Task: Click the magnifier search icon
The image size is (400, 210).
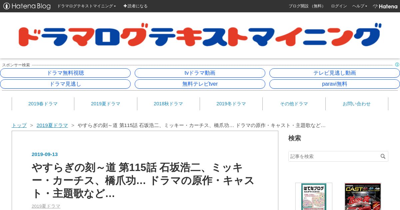Action: [383, 156]
